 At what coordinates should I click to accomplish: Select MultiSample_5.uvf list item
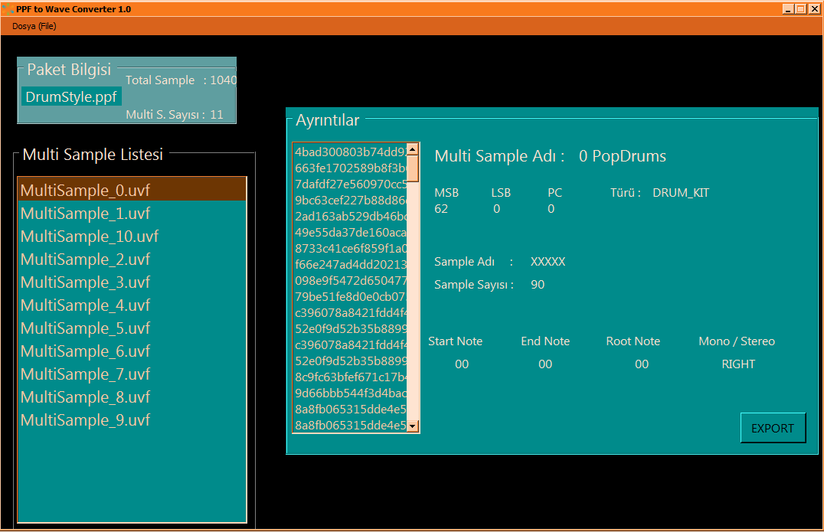tap(85, 328)
